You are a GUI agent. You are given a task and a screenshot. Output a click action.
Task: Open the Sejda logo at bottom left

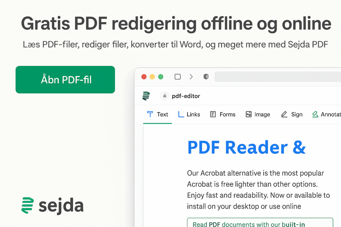[52, 205]
